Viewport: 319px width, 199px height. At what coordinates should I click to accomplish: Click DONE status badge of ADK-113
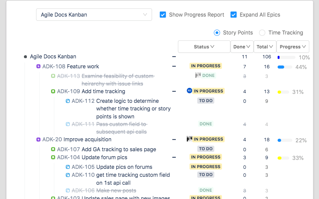pyautogui.click(x=208, y=75)
